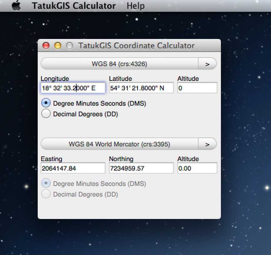Click the Northing label text
This screenshot has width=271, height=255.
(121, 159)
